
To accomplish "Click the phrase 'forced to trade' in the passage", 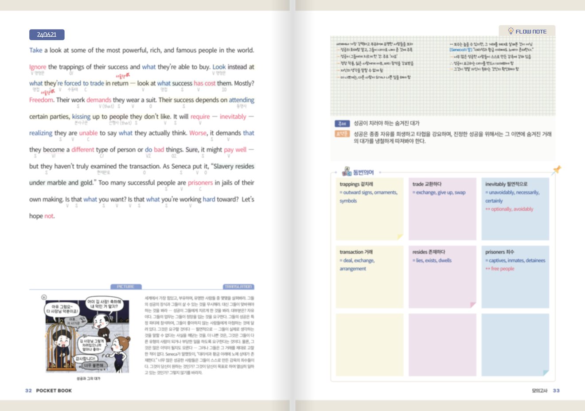I will coord(84,83).
